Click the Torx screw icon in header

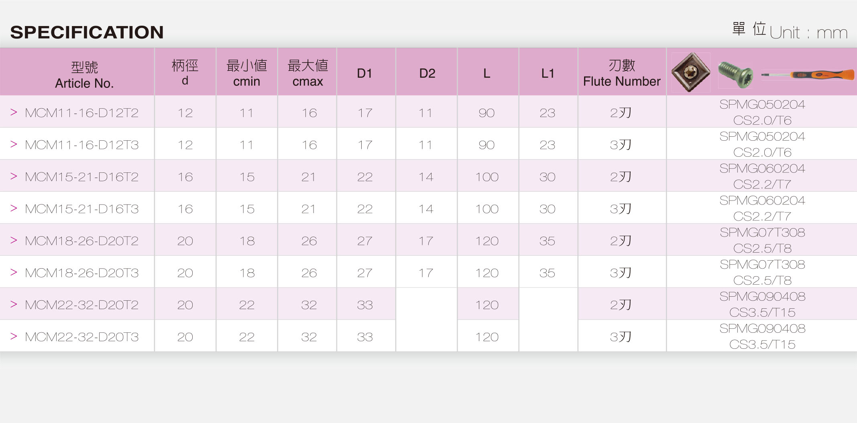pos(735,74)
